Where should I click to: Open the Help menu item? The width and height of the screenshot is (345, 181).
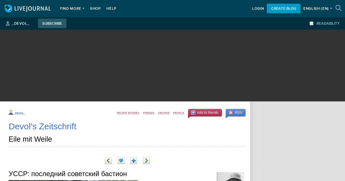[111, 9]
